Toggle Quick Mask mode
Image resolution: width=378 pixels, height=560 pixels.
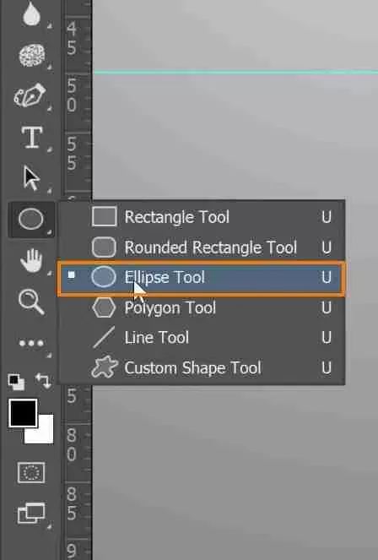[x=31, y=472]
